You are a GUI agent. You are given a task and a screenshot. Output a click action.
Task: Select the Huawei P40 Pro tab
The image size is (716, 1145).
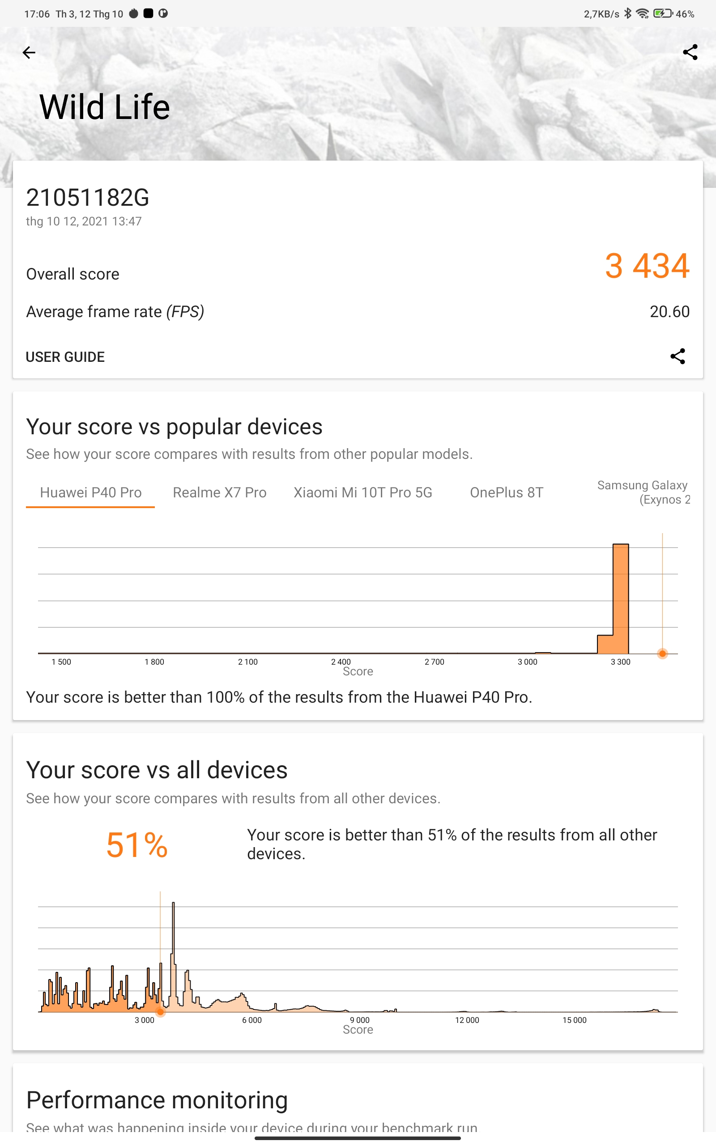(90, 492)
